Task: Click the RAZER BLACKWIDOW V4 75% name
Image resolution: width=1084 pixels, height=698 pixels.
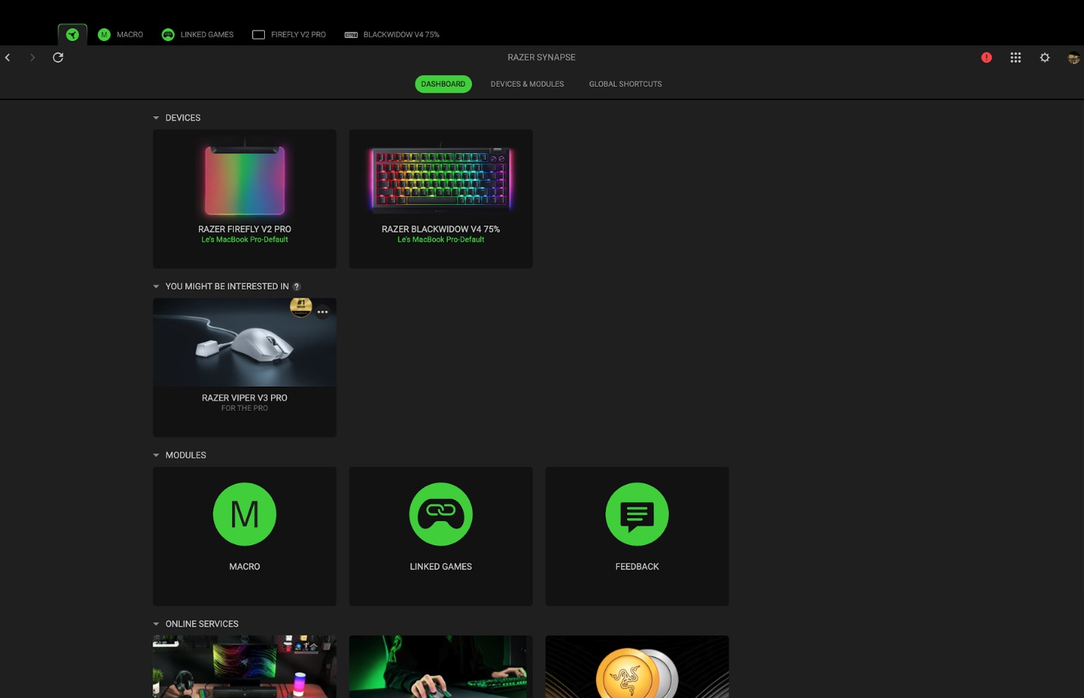Action: point(440,229)
